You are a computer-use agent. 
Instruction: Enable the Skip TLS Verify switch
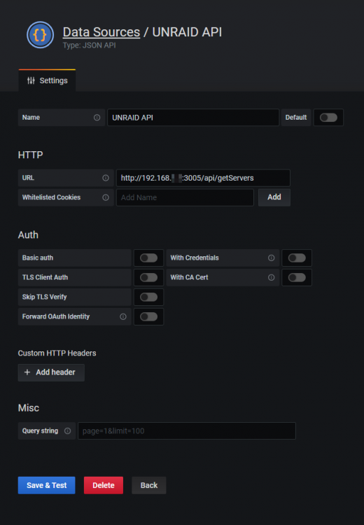pyautogui.click(x=148, y=297)
